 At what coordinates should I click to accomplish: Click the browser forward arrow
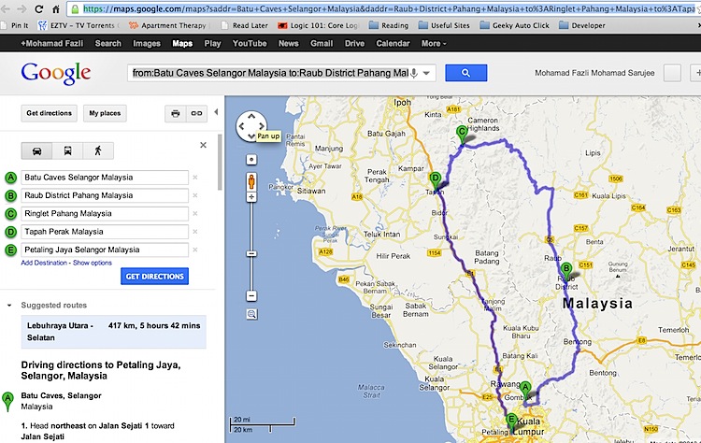click(21, 9)
